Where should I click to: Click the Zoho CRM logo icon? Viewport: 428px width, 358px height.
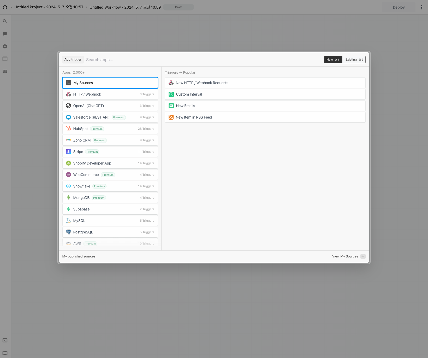pyautogui.click(x=69, y=140)
